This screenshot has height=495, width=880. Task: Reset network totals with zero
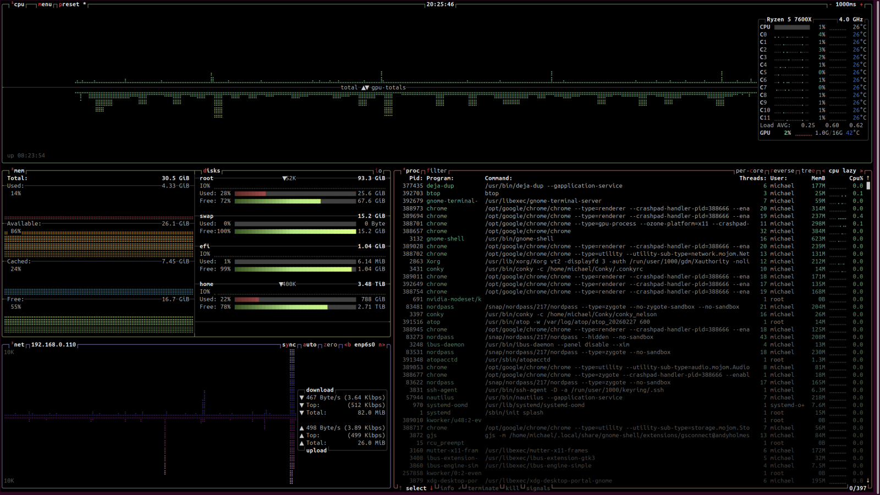[331, 345]
